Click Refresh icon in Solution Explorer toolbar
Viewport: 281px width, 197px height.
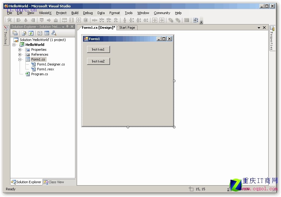(31, 33)
